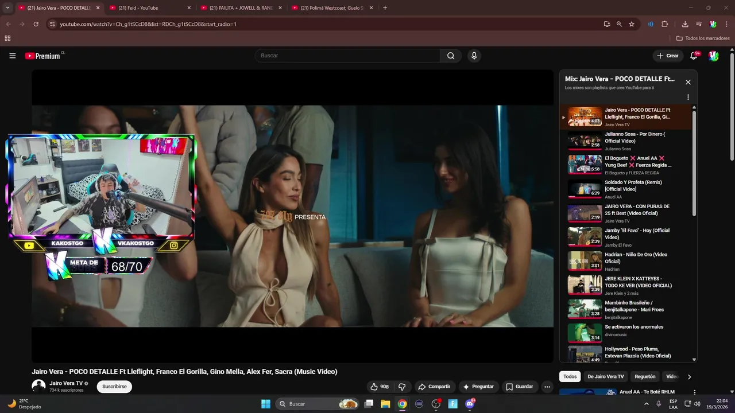The image size is (735, 413).
Task: Open Discord from the taskbar
Action: click(x=470, y=404)
